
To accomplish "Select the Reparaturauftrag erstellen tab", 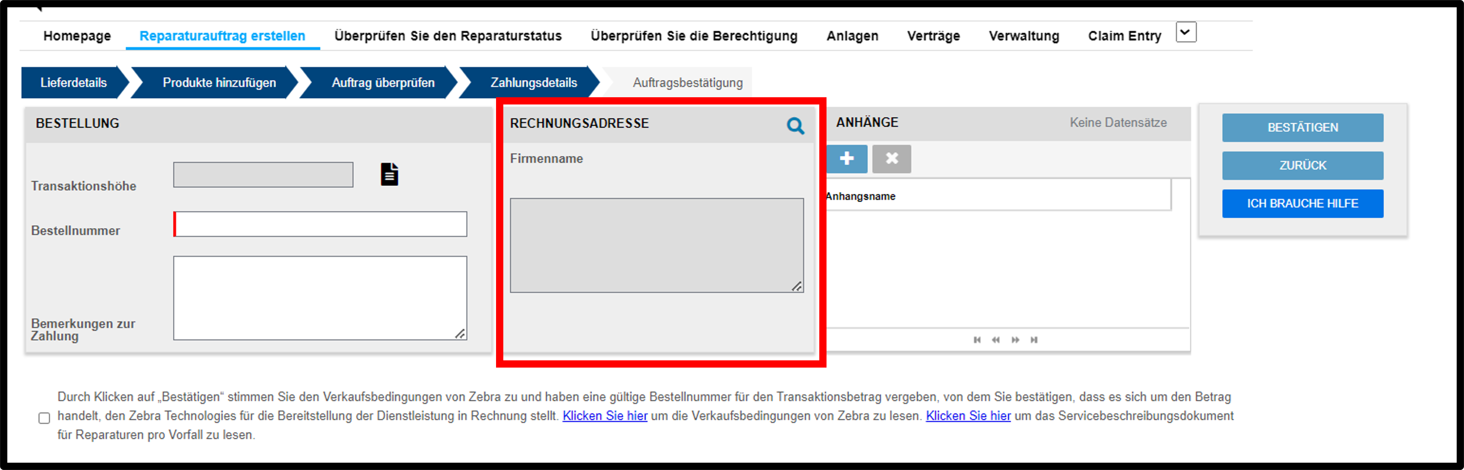I will [x=222, y=36].
